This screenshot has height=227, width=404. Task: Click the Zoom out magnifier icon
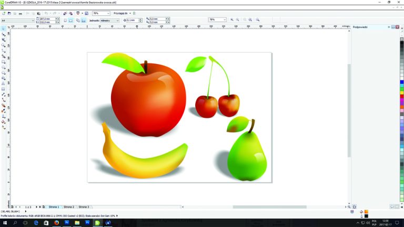[237, 20]
